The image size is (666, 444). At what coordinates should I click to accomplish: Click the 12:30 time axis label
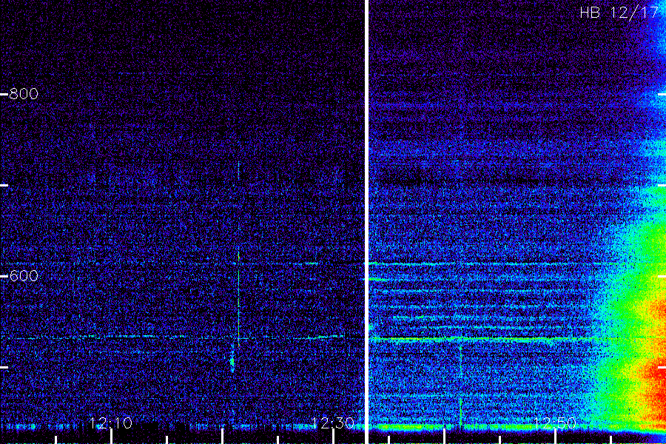pos(332,423)
